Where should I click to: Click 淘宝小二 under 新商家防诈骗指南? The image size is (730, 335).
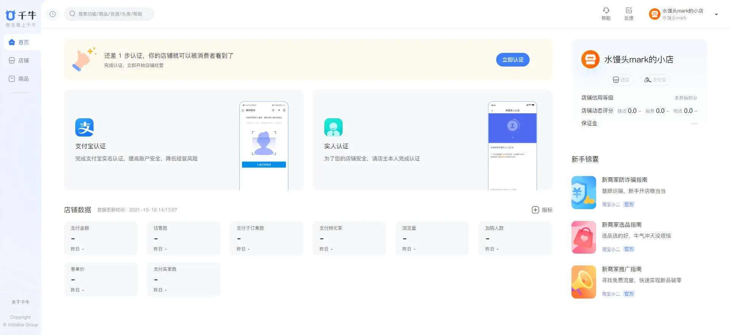pos(611,205)
